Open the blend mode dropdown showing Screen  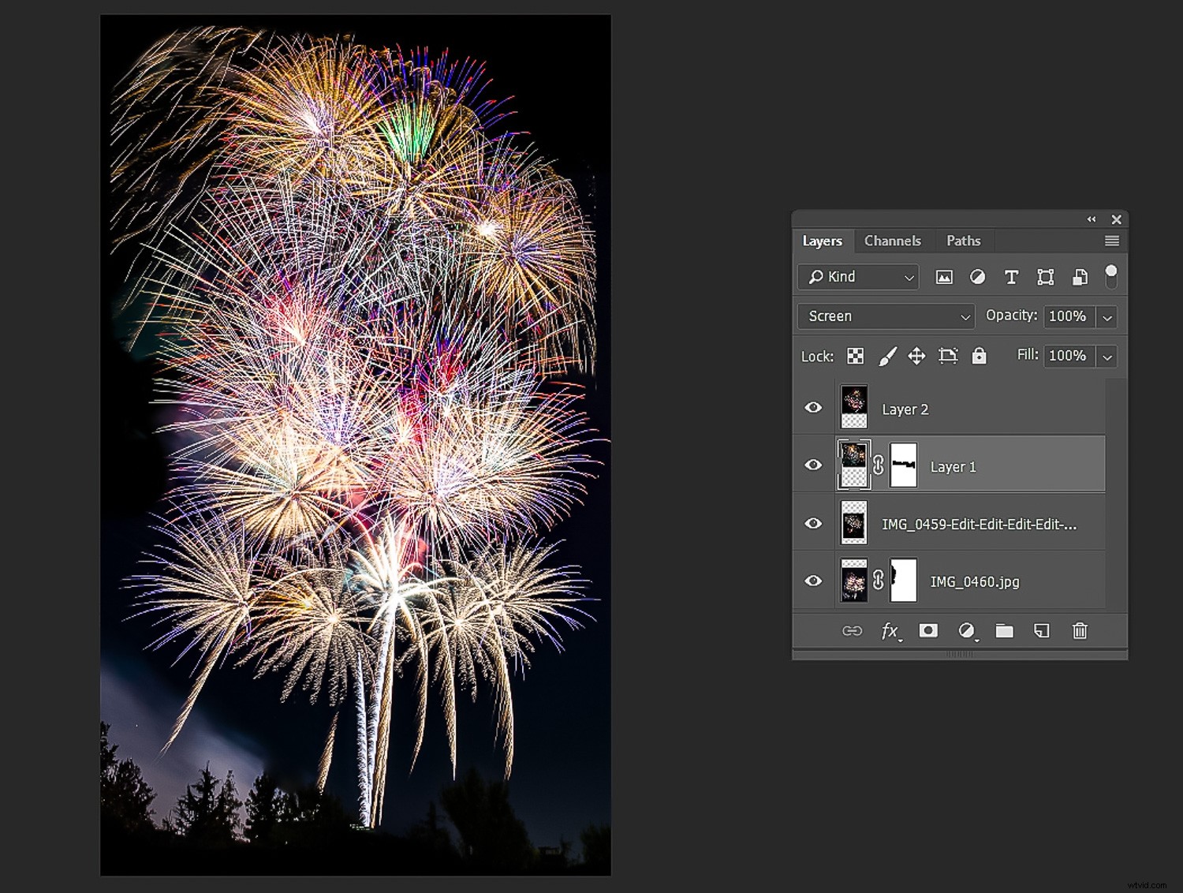(x=885, y=316)
